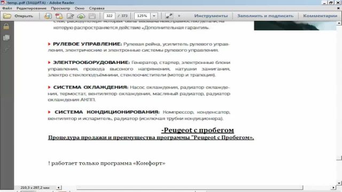Click the sign document pen icon
The image size is (342, 192).
coord(70,16)
